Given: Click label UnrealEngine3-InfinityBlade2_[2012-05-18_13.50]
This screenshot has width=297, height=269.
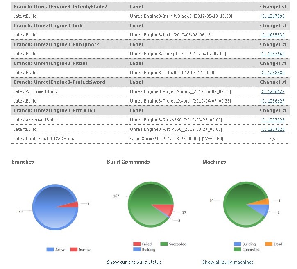Looking at the screenshot, I should coord(181,16).
